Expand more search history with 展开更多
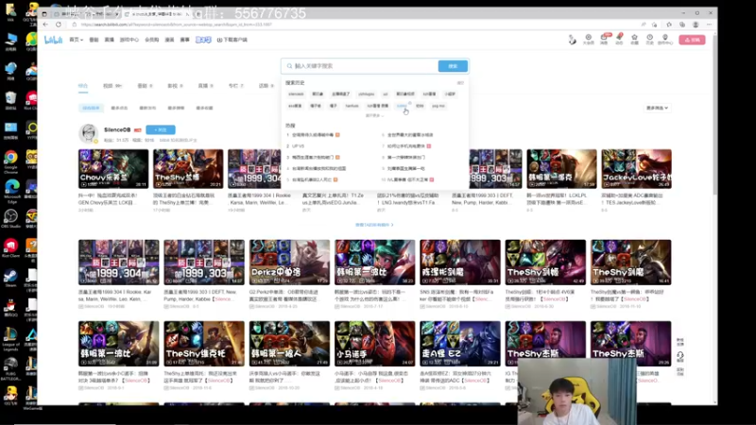 [x=374, y=115]
